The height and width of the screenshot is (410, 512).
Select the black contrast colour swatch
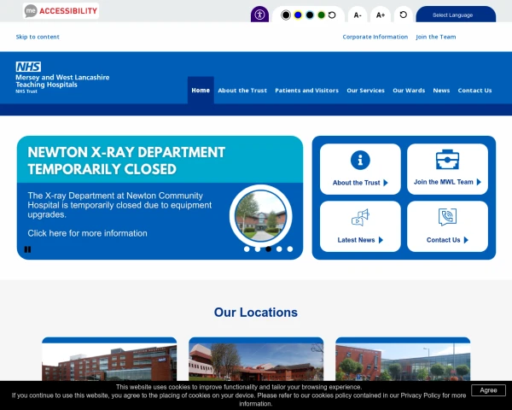286,15
